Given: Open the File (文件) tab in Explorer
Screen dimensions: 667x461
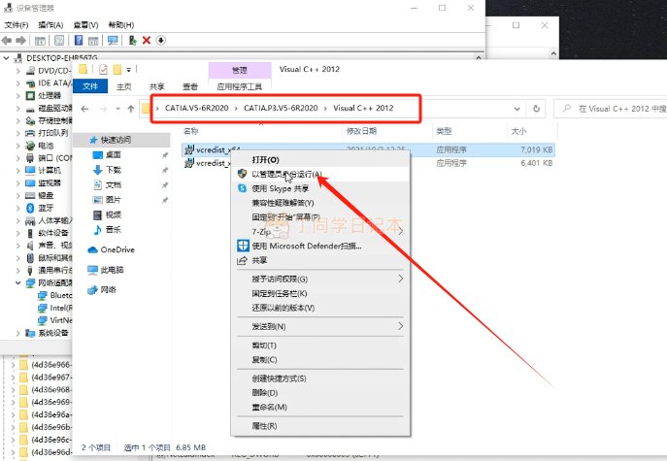Looking at the screenshot, I should 90,86.
